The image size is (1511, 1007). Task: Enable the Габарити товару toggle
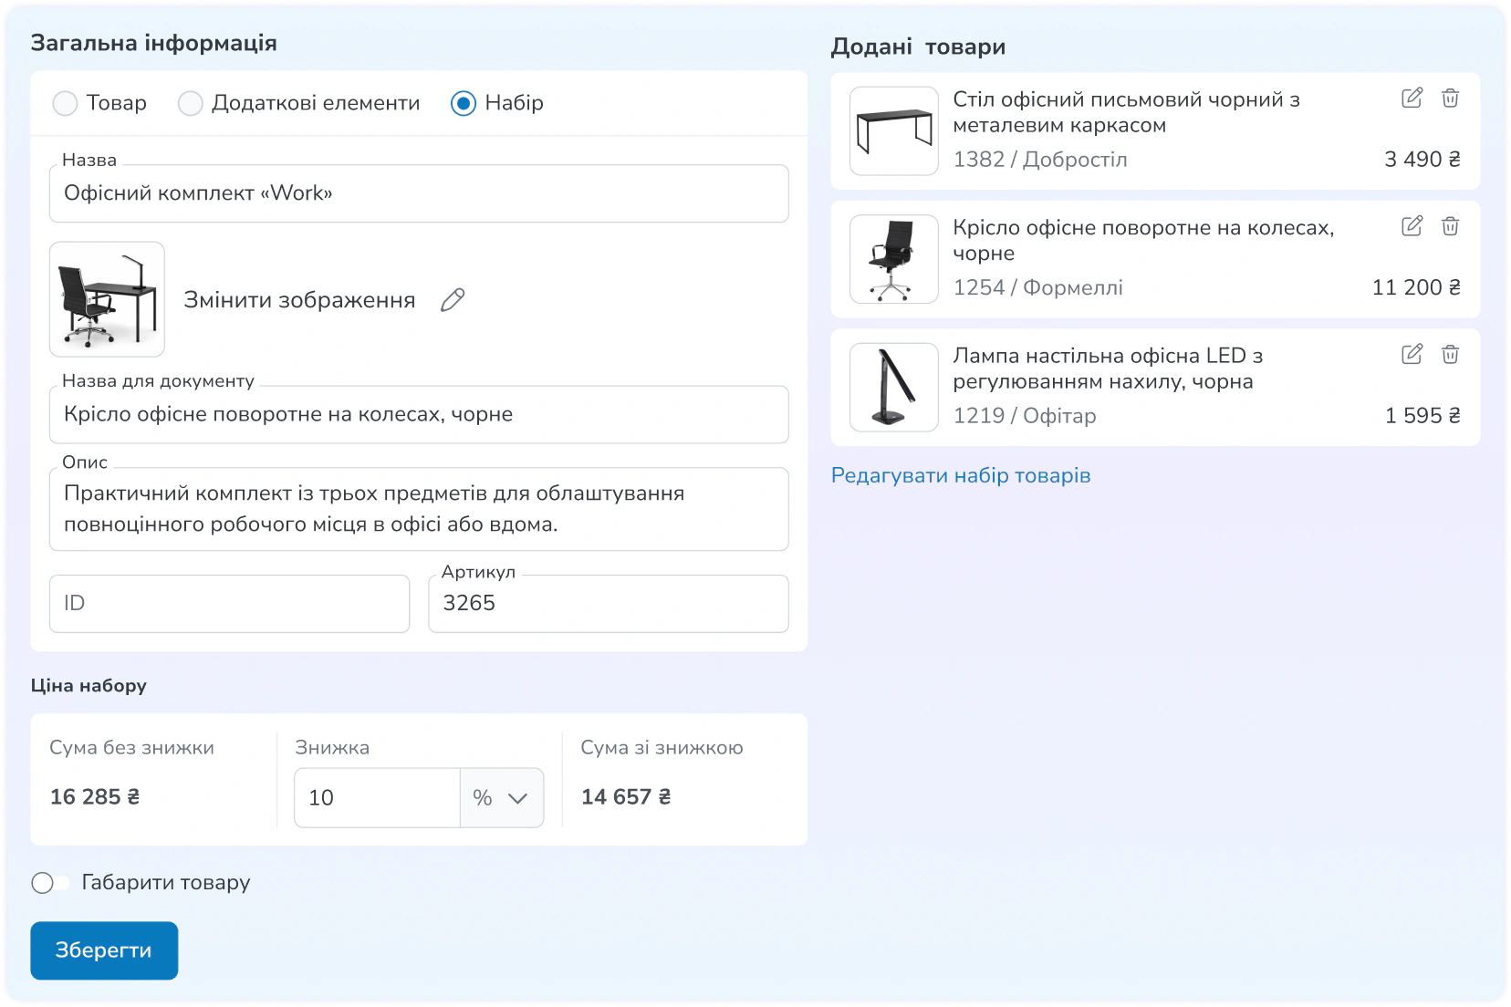coord(50,883)
